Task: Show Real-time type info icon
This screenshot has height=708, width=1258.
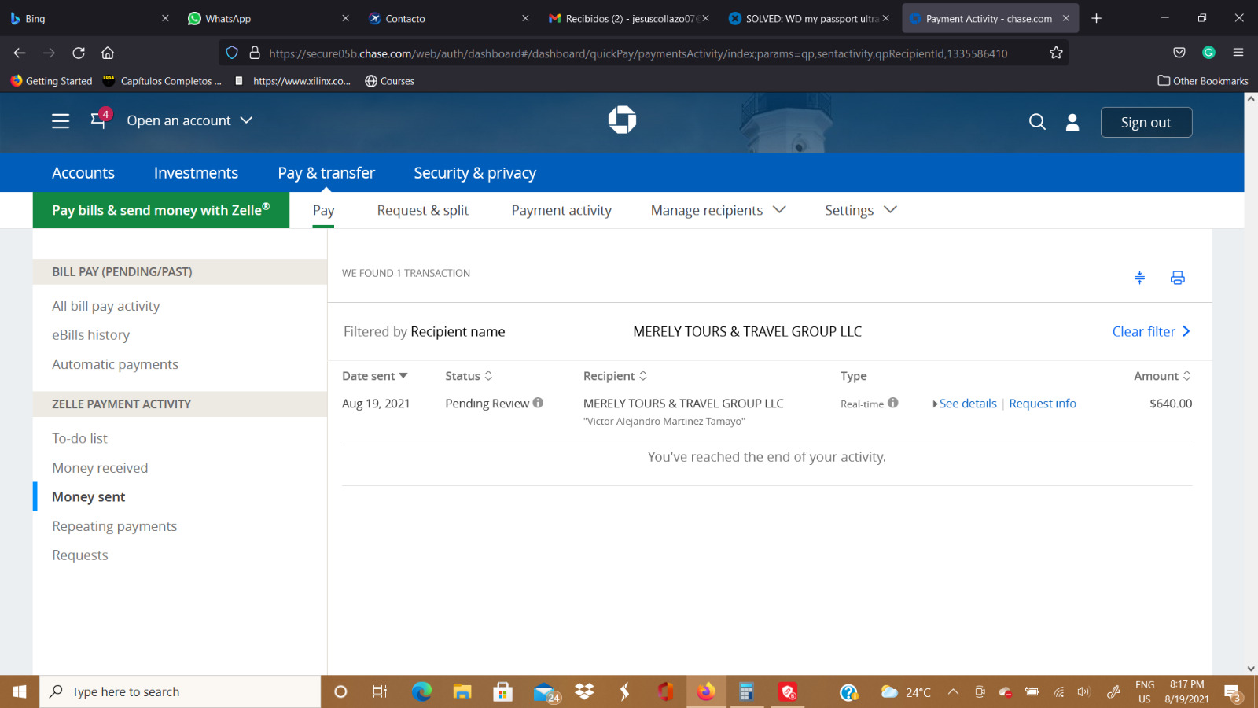Action: point(893,403)
